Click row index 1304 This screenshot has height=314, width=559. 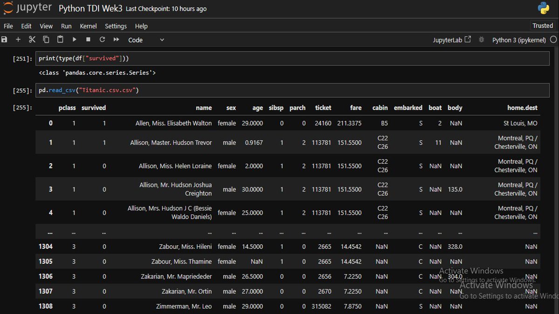(x=45, y=247)
